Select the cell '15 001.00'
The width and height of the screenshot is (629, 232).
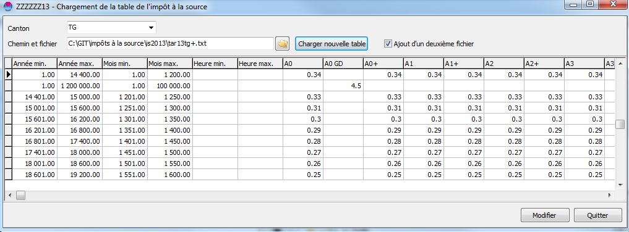pos(35,108)
